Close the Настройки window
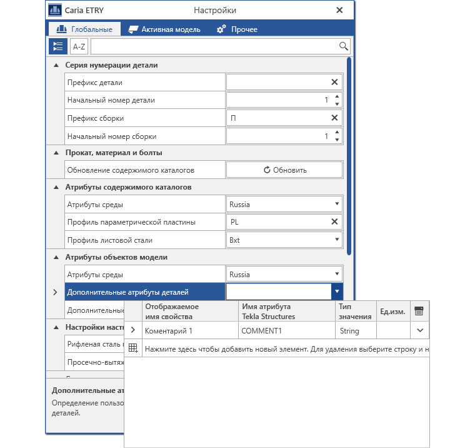 click(x=339, y=10)
